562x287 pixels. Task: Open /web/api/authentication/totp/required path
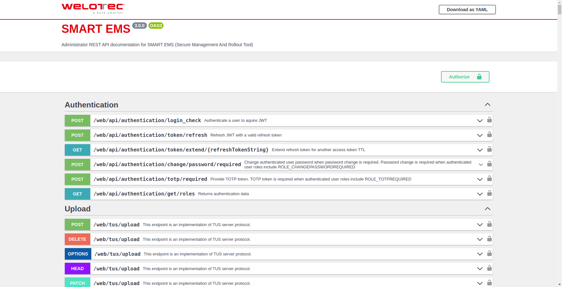click(150, 179)
